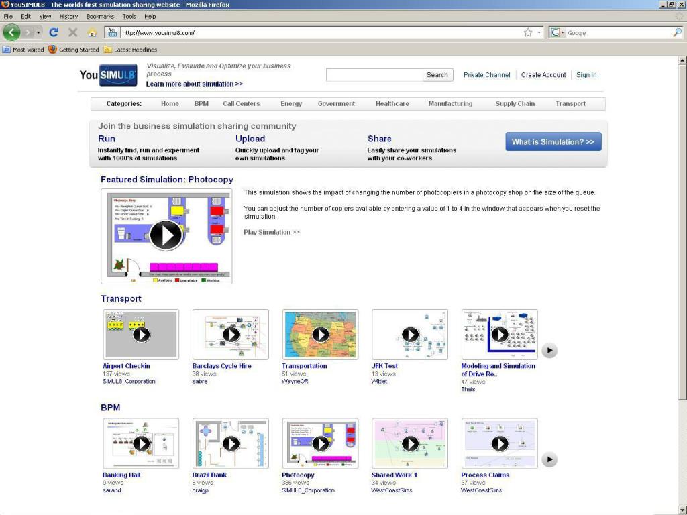The height and width of the screenshot is (515, 687).
Task: Open the Private Channel link
Action: coord(487,75)
